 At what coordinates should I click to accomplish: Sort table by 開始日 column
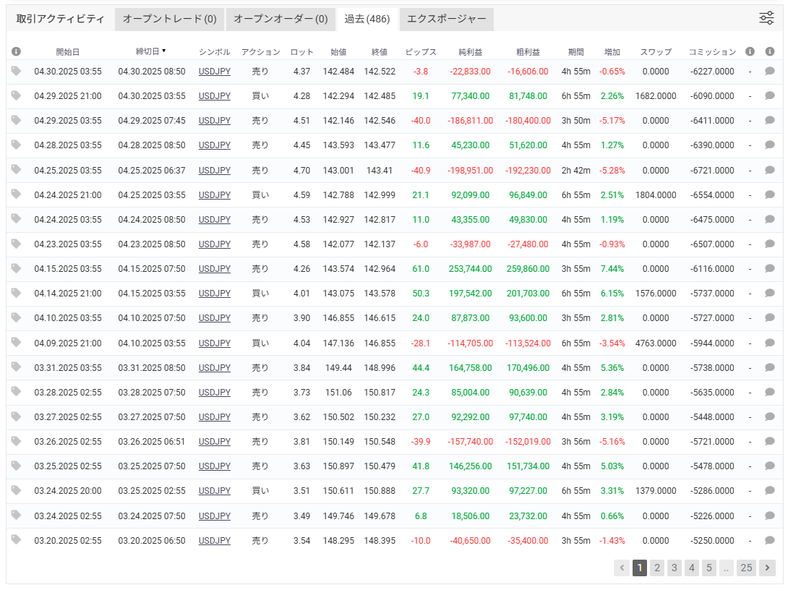68,52
